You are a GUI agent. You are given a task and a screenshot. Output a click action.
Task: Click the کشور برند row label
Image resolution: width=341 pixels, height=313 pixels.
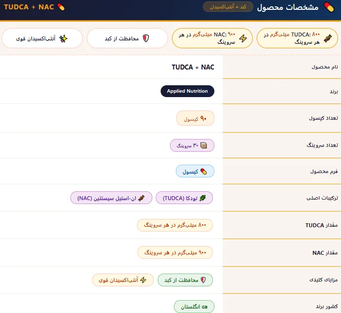[x=327, y=307]
